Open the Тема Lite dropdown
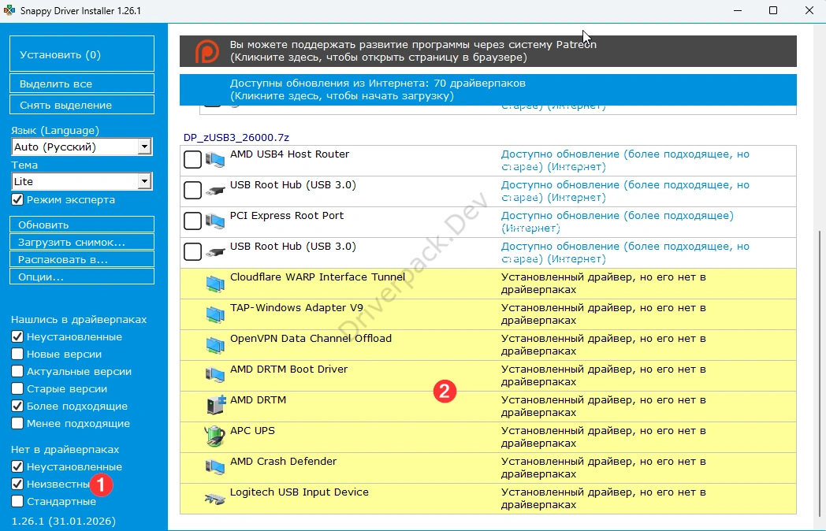 82,182
